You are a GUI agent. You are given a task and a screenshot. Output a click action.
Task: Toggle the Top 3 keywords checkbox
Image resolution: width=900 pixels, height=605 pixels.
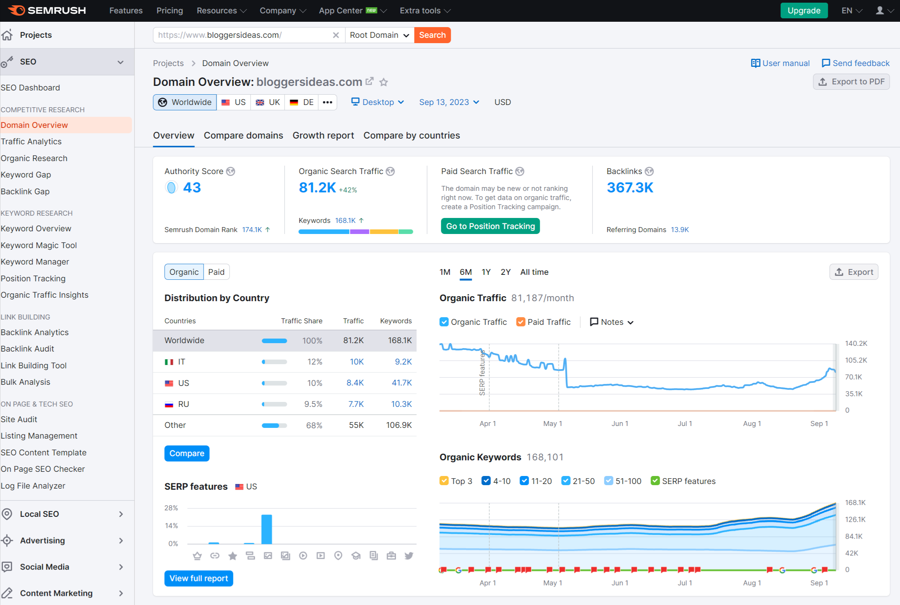coord(444,481)
